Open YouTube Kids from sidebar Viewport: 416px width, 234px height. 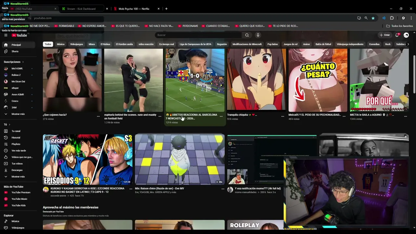coord(19,205)
